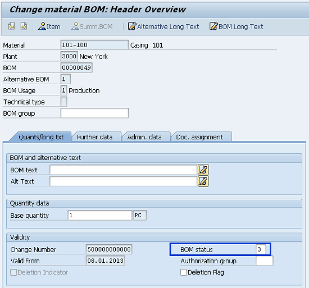Switch to the Further data tab

tap(95, 137)
